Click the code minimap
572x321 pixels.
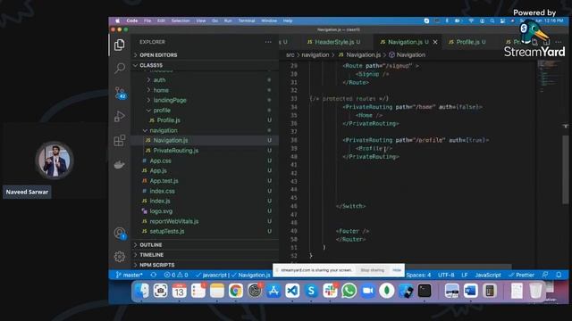pos(550,77)
